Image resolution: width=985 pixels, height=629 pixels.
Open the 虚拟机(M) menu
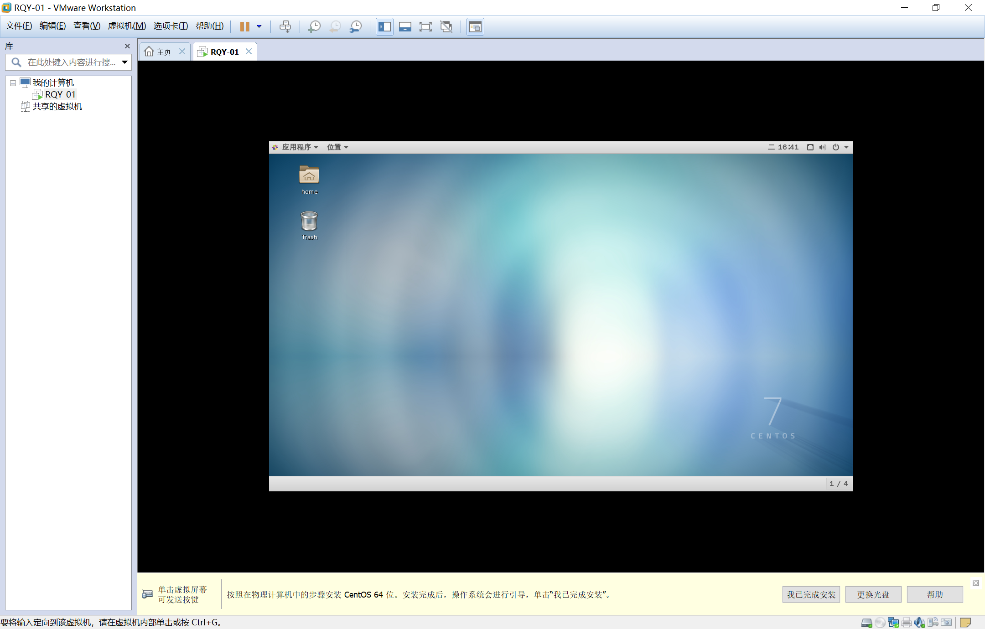[x=127, y=26]
